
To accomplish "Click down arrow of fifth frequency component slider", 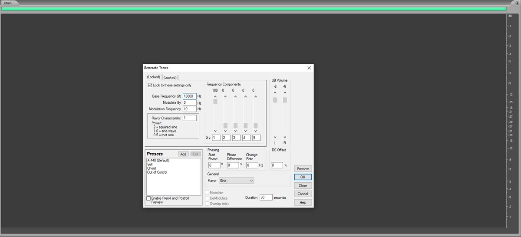I will coord(255,131).
